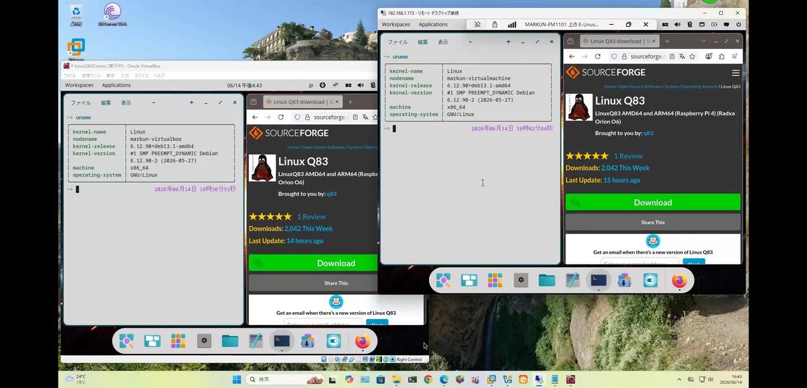Open the launcher icon in the VirtualBox guest dock
807x388 pixels.
click(x=126, y=341)
